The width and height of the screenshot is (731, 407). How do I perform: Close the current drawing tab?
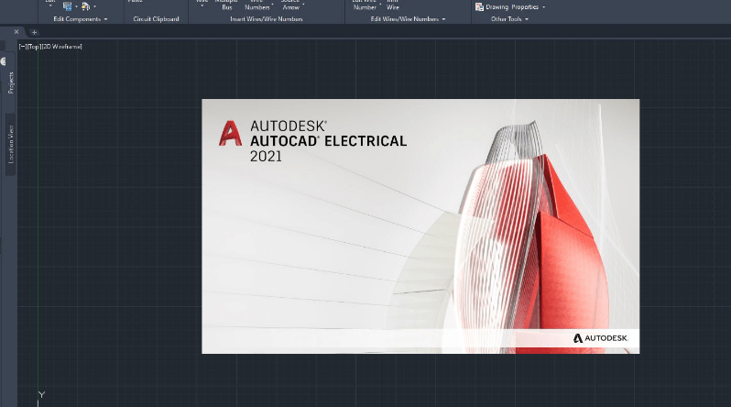tap(16, 32)
